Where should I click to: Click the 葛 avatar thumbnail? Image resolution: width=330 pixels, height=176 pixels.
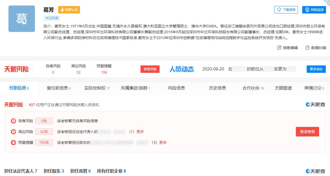tap(22, 19)
